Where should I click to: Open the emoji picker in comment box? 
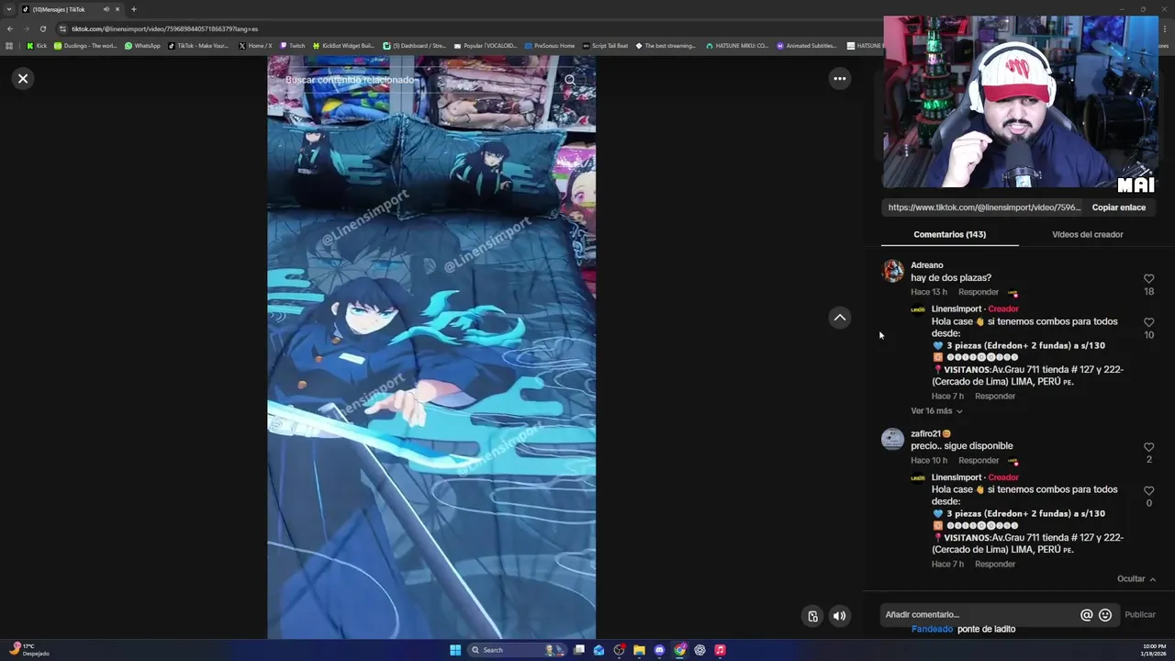1105,615
